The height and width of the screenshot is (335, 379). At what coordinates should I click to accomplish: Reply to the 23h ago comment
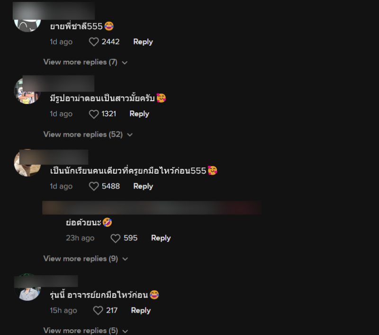[161, 238]
